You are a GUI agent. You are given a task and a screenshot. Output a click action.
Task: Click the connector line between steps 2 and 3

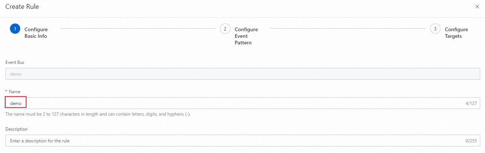(347, 28)
